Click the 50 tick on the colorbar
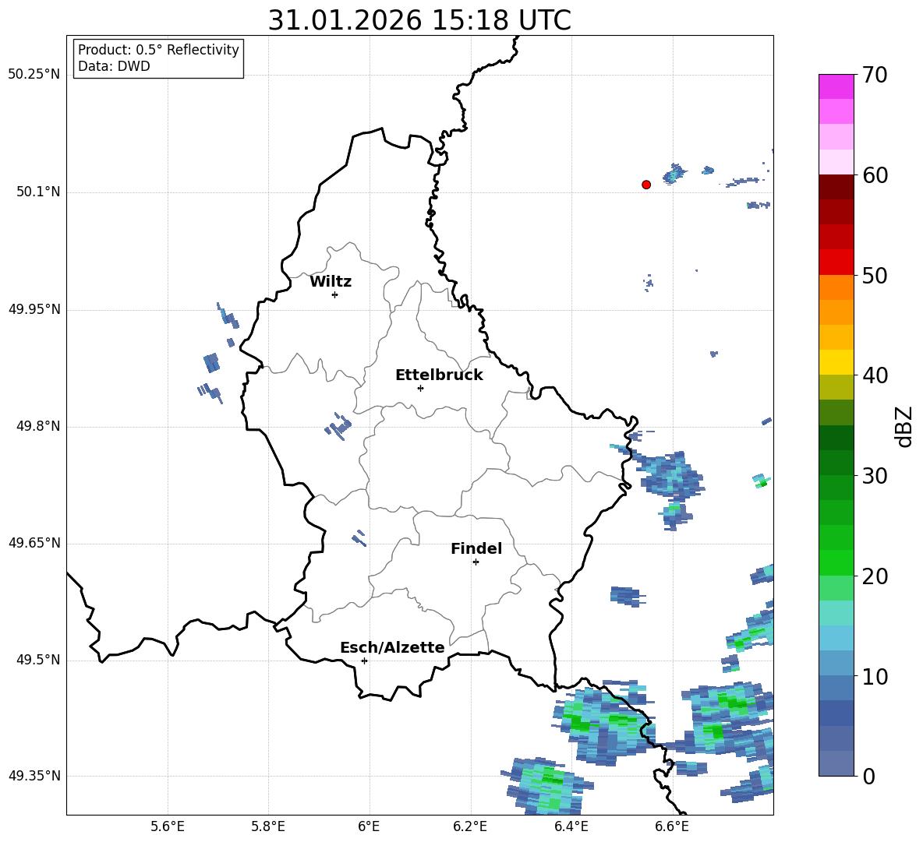The image size is (923, 842). coord(874,276)
